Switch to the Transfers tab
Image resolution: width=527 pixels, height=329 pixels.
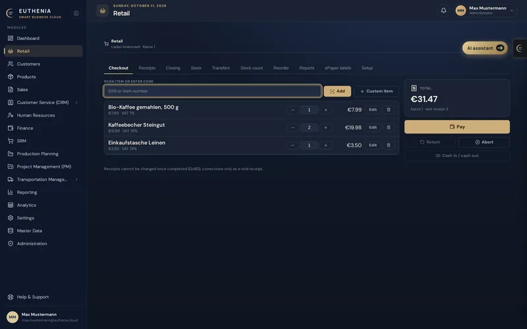(221, 68)
